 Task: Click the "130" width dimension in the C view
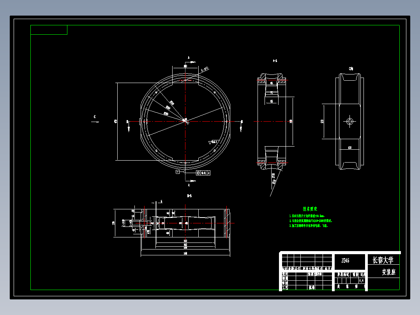click(350, 148)
